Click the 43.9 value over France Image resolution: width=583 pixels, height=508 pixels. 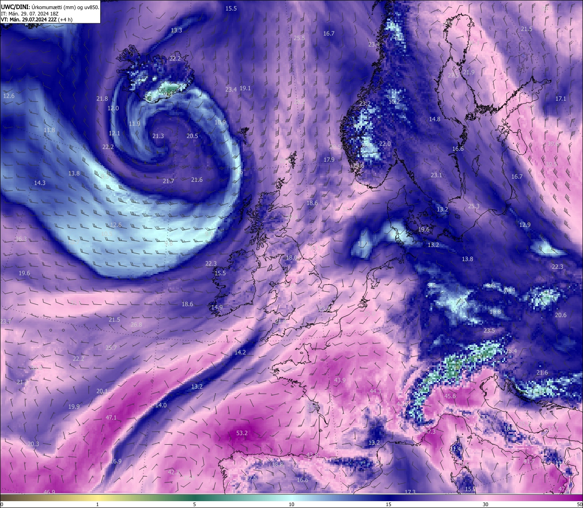click(340, 380)
